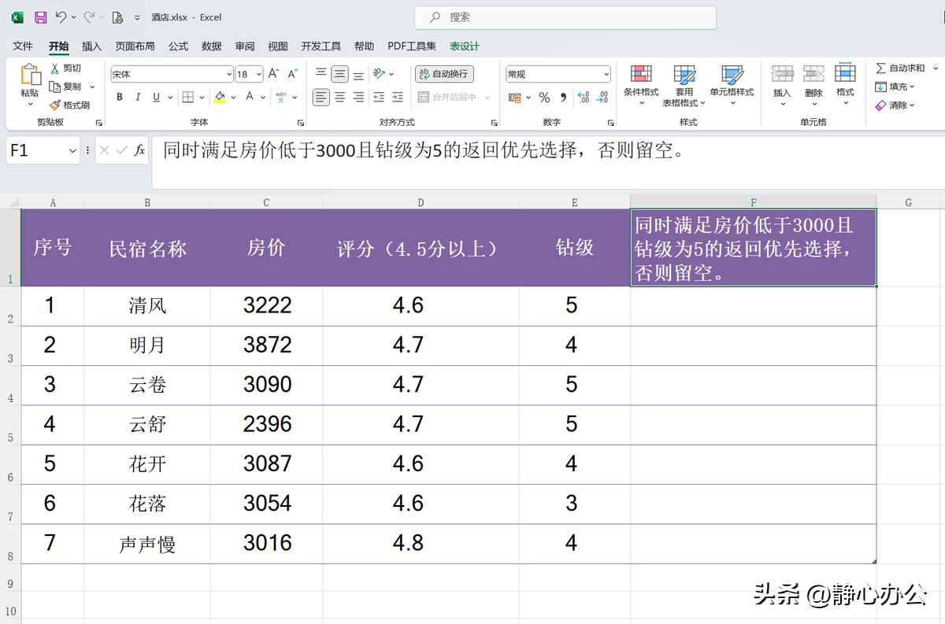Open the 文件 File menu
945x624 pixels.
click(23, 46)
